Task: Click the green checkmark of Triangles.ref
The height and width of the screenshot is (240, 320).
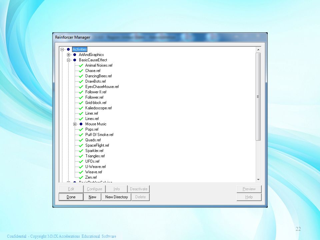Action: tap(81, 156)
